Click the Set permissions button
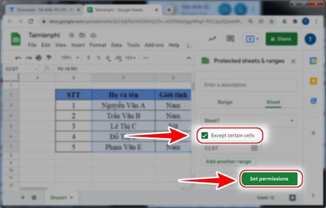Viewport: 326px width, 208px height. pos(269,179)
